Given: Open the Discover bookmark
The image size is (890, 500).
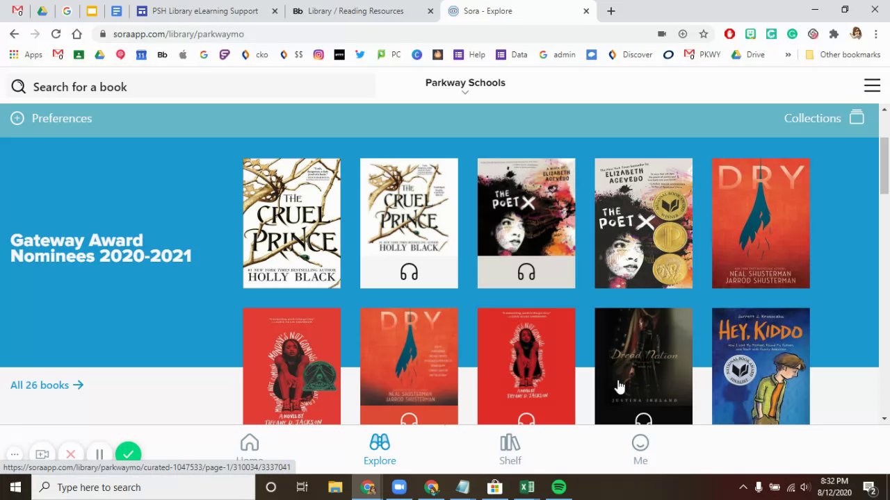Looking at the screenshot, I should (630, 54).
